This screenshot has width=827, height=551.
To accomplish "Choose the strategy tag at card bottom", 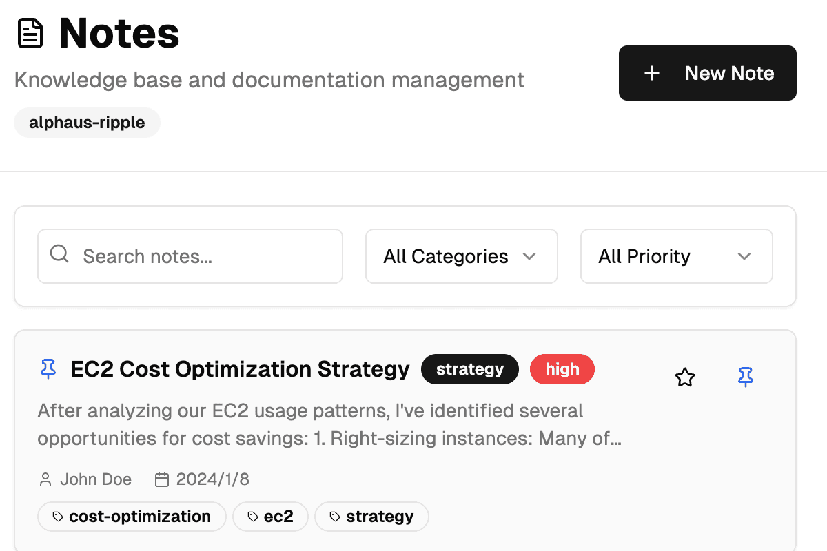I will (x=371, y=517).
